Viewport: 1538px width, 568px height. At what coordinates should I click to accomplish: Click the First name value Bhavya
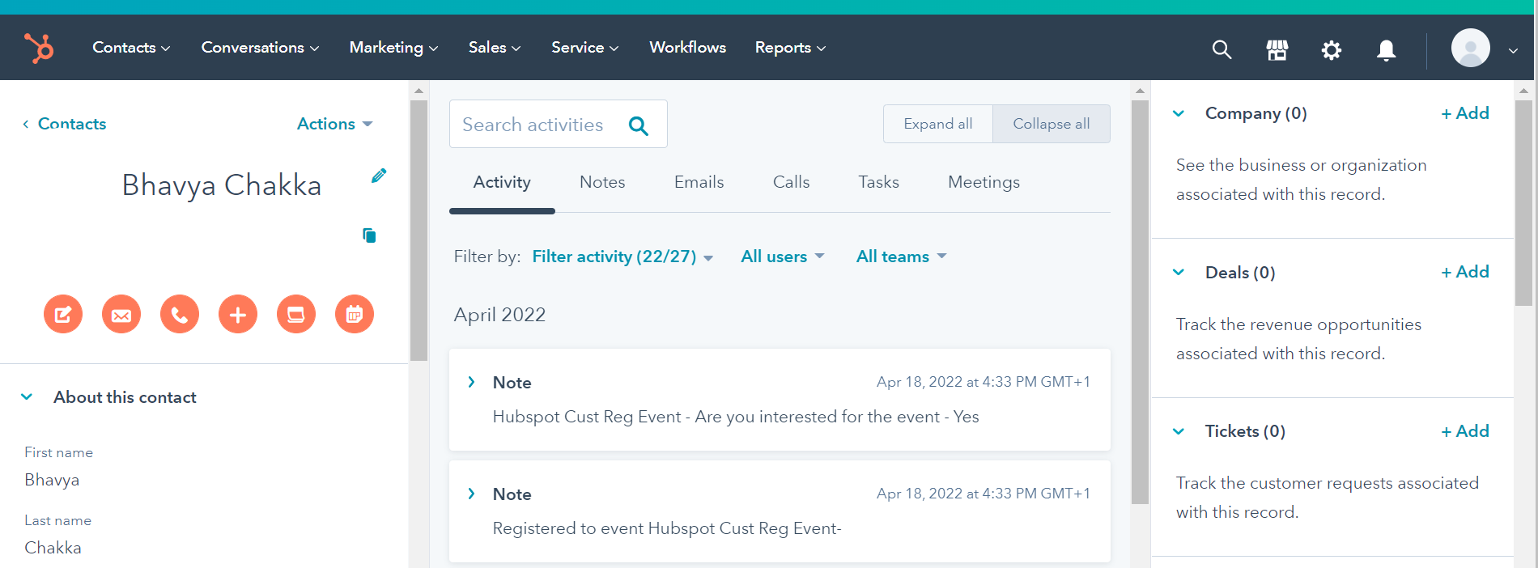pyautogui.click(x=52, y=480)
